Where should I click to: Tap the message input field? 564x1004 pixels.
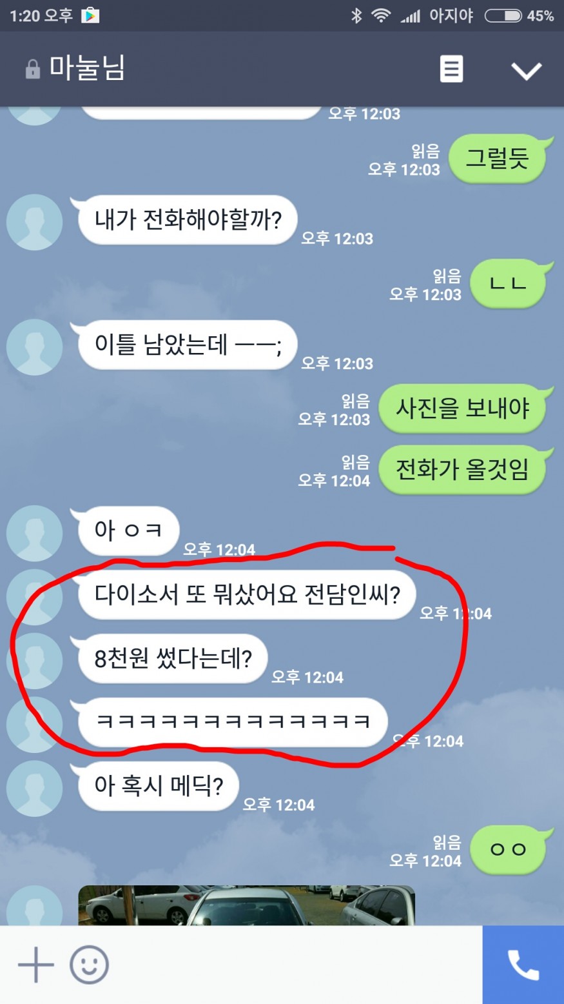(x=293, y=965)
